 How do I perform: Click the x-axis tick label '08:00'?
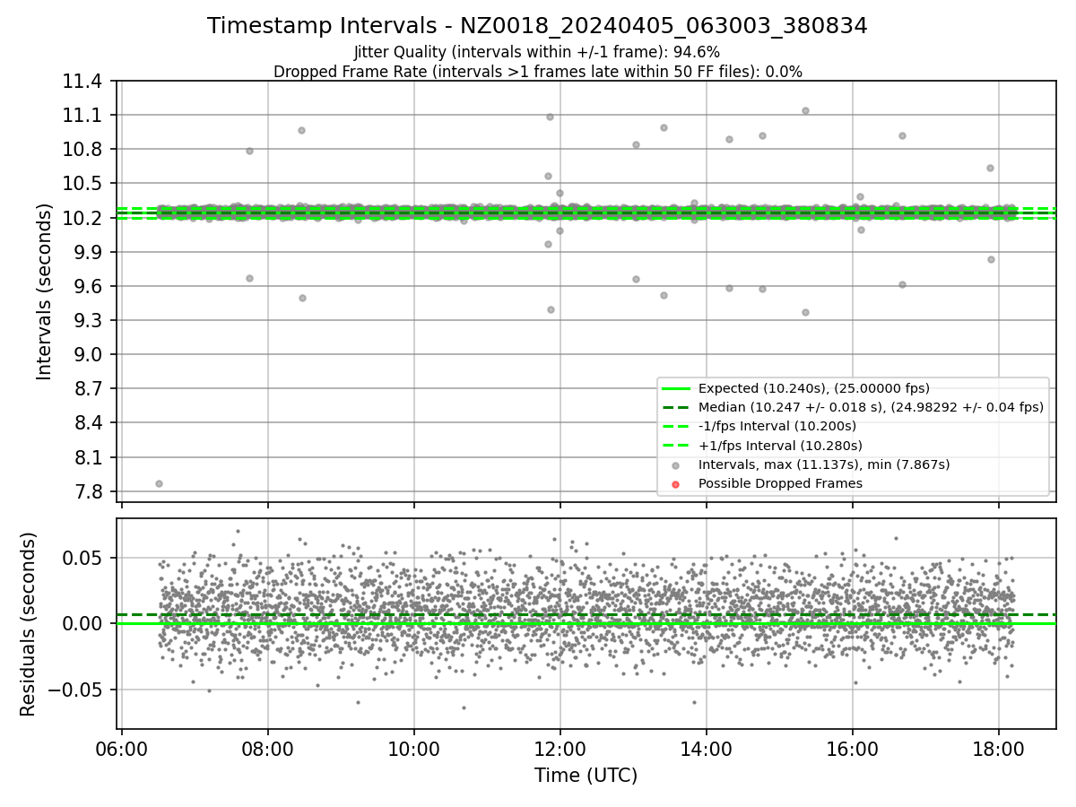[x=267, y=750]
